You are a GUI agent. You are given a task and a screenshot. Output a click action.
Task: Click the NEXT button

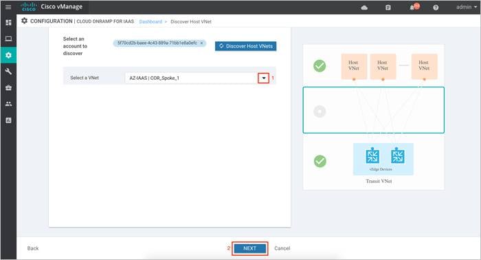(249, 248)
